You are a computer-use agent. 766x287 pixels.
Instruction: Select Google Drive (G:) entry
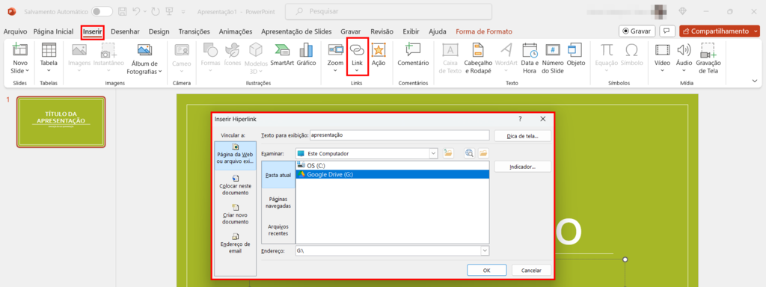coord(392,174)
